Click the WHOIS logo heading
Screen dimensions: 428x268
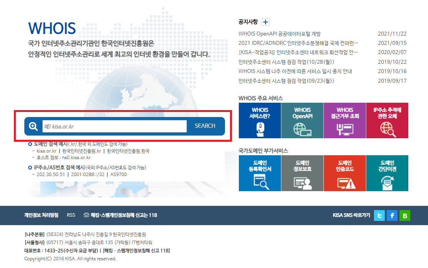(x=52, y=29)
